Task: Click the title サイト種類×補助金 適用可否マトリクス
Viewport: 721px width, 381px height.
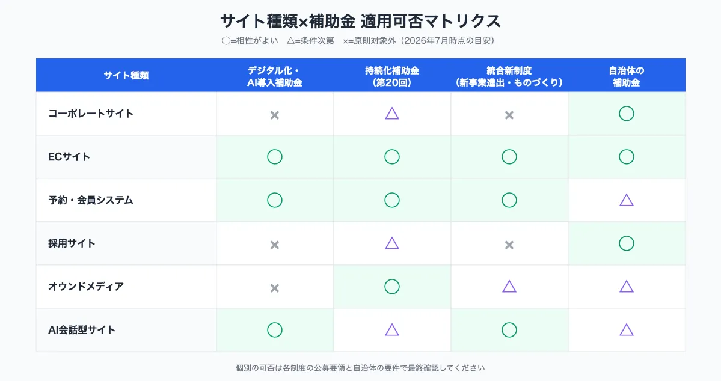Action: (x=361, y=21)
